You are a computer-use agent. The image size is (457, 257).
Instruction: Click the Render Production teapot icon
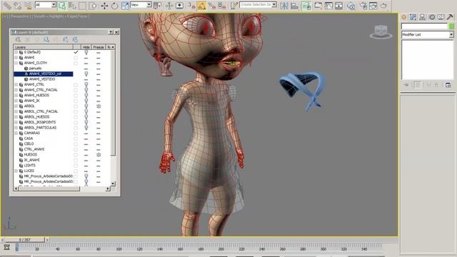tap(384, 5)
